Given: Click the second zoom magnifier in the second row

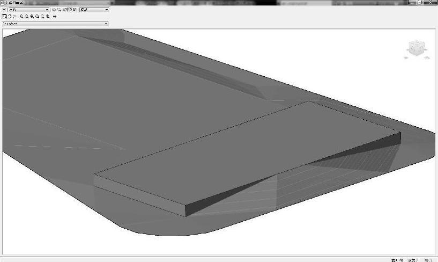Looking at the screenshot, I should 27,17.
